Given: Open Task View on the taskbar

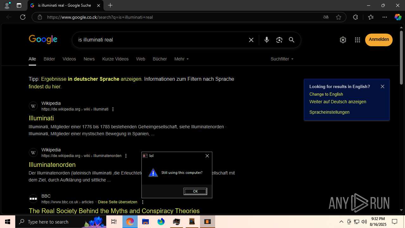Looking at the screenshot, I should point(114,222).
